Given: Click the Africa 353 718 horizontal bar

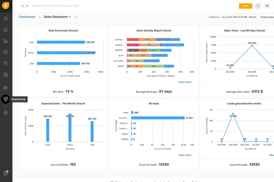Looking at the screenshot, I should 66,53.
